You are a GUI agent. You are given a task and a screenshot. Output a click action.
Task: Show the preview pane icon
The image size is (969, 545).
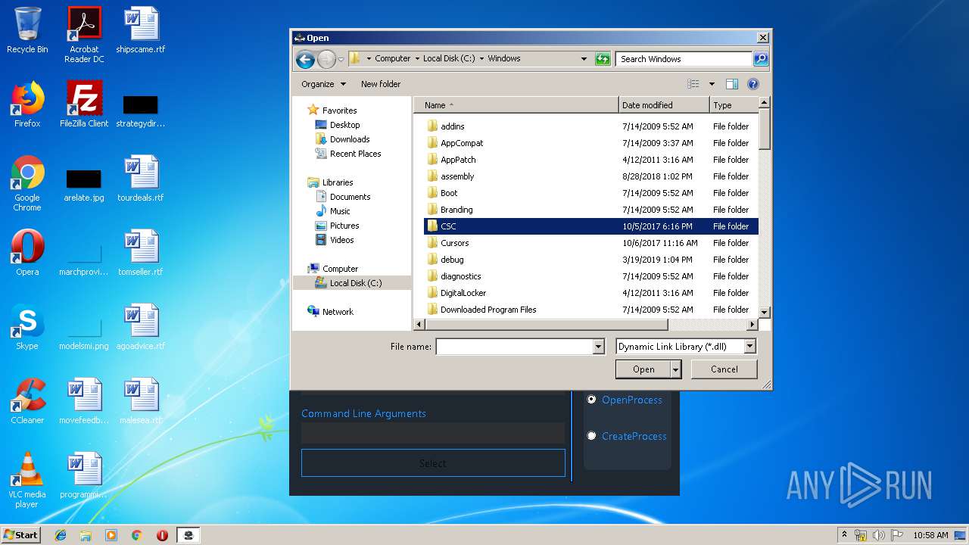[732, 84]
